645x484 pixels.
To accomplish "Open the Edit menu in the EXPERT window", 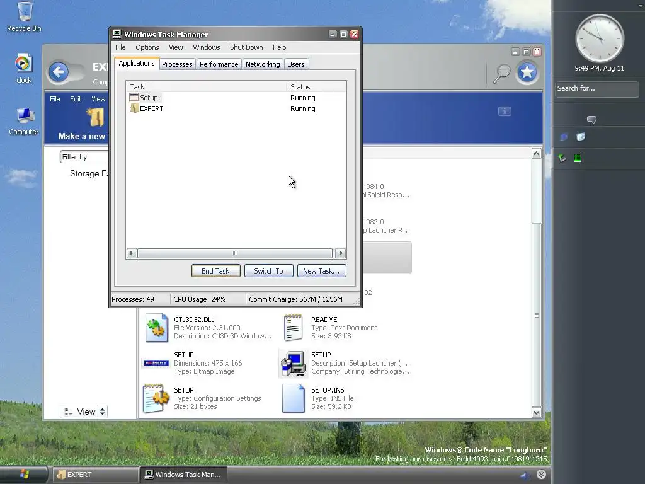I will (76, 99).
